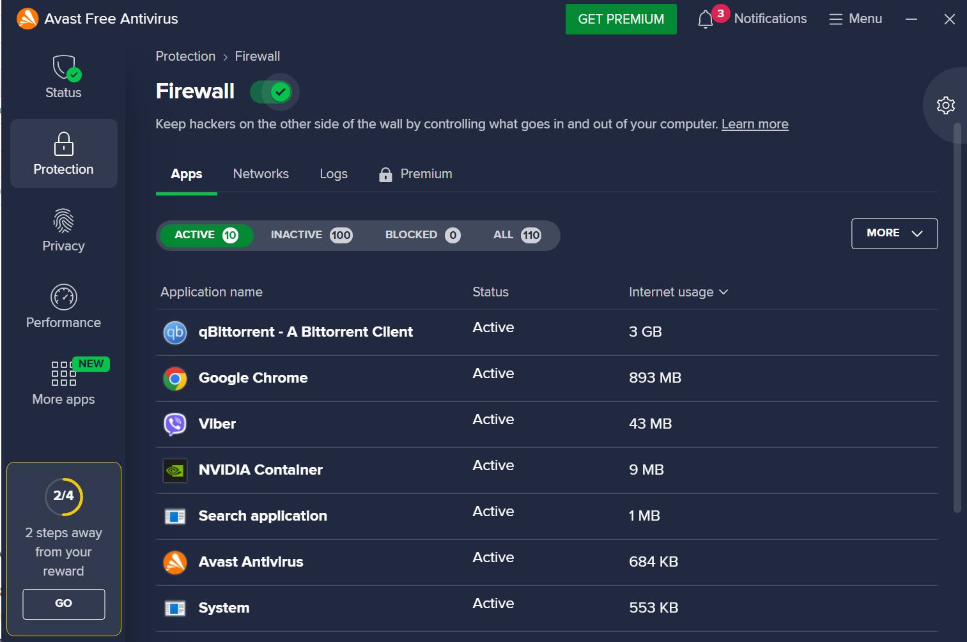The height and width of the screenshot is (642, 967).
Task: Click the Application name column header
Action: tap(212, 292)
